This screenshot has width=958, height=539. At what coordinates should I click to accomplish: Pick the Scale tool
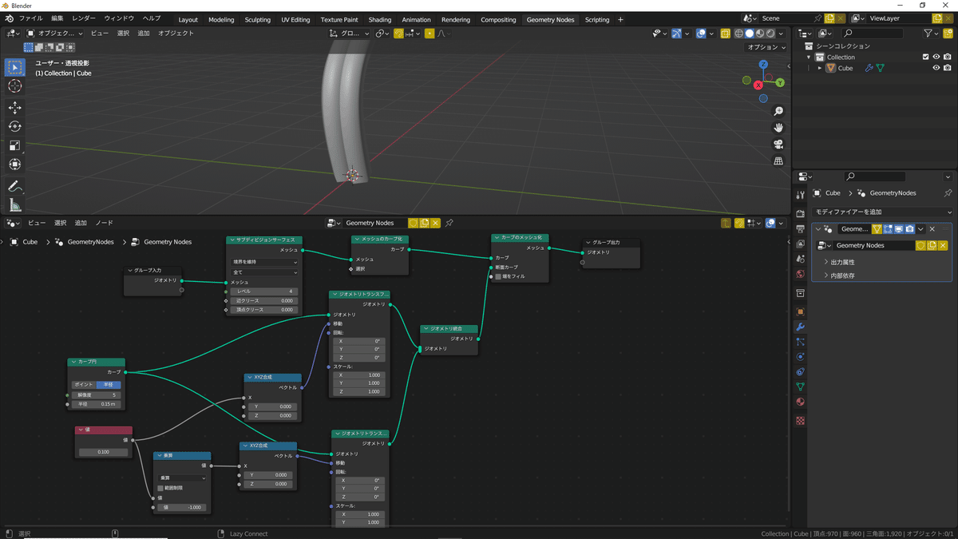coord(14,145)
